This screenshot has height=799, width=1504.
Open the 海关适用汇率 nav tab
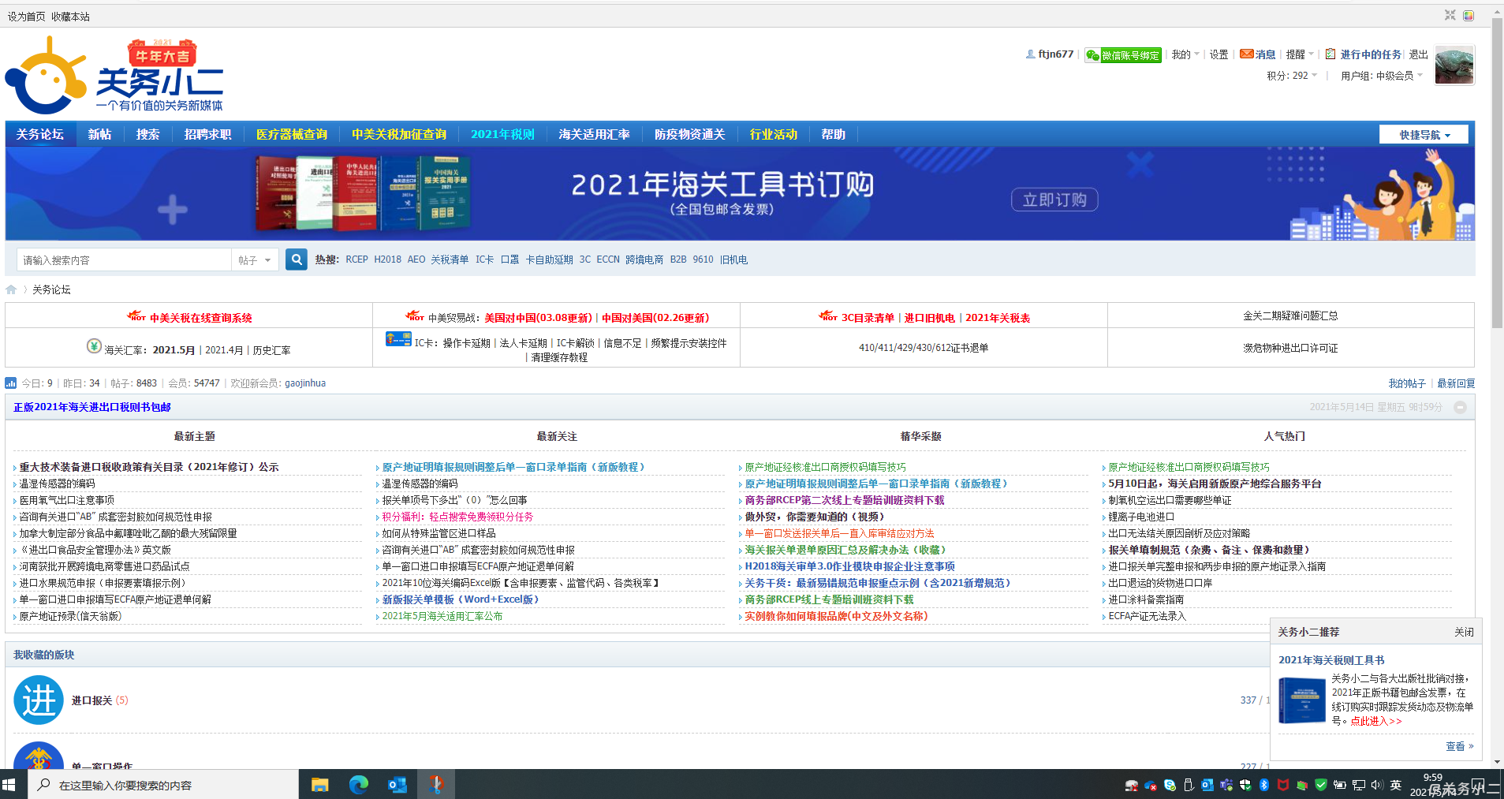coord(594,134)
